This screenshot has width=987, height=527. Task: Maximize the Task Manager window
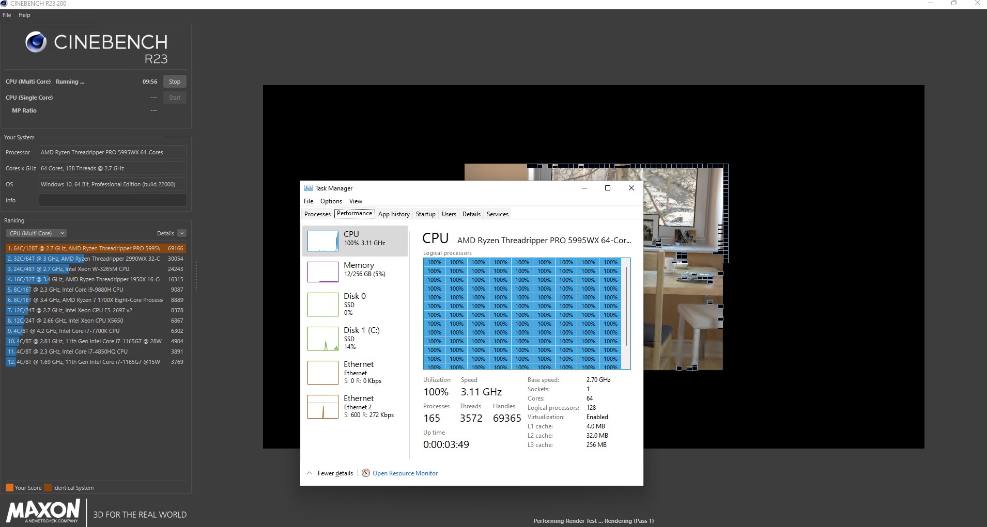608,188
